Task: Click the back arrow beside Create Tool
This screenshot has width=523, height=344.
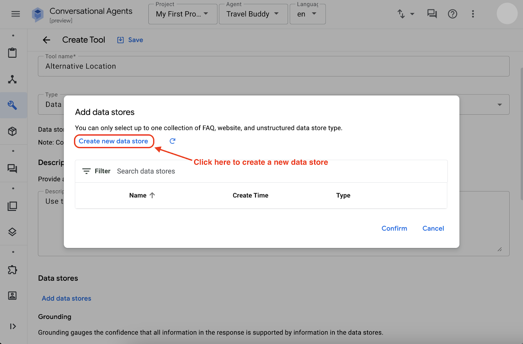Action: 46,40
